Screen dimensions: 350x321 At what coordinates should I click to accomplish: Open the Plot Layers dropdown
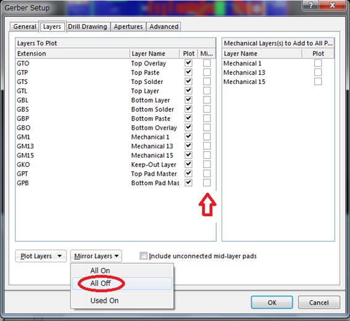[41, 256]
